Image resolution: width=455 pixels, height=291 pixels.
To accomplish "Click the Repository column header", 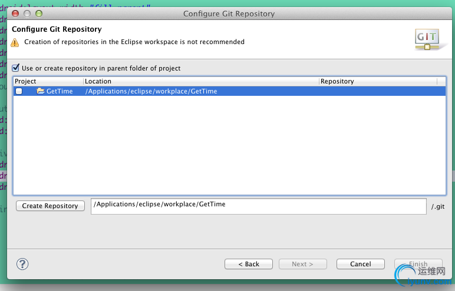I will (x=377, y=81).
